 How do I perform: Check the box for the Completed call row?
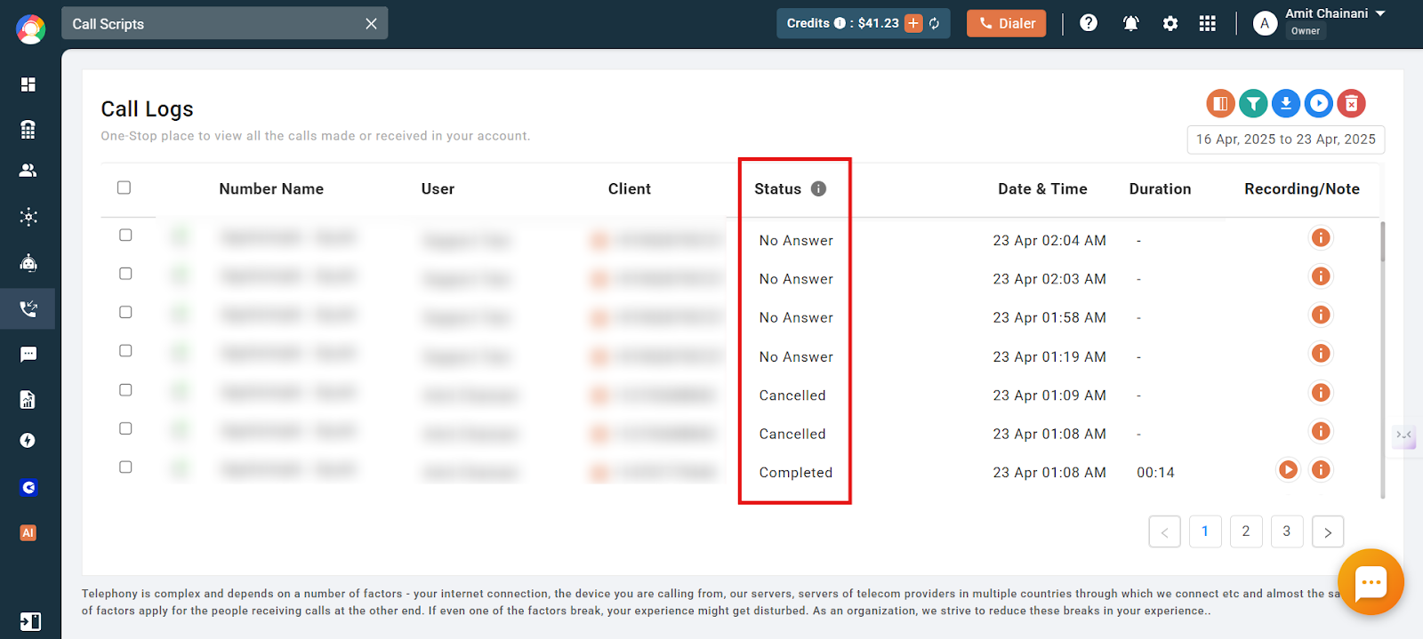point(125,467)
